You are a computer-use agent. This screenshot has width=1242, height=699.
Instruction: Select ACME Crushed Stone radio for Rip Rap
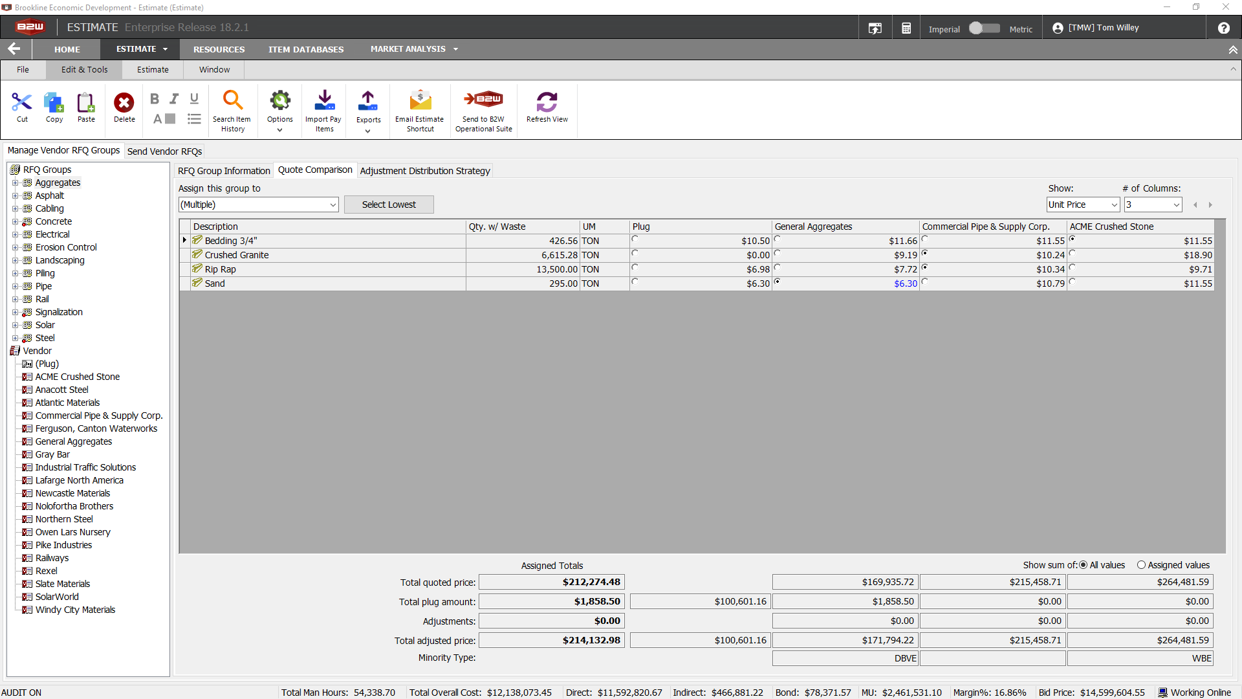(x=1073, y=267)
